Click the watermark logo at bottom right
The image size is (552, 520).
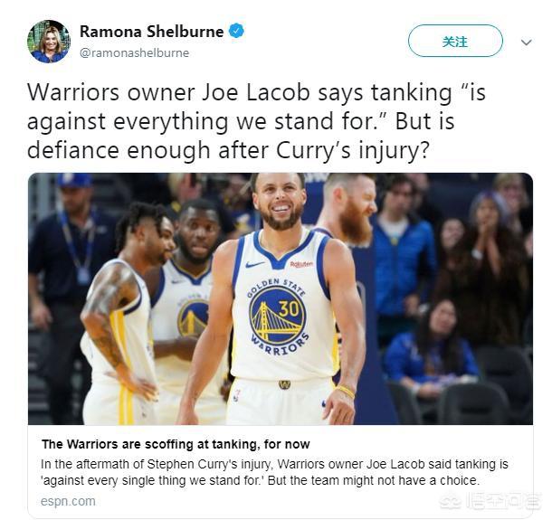(490, 501)
